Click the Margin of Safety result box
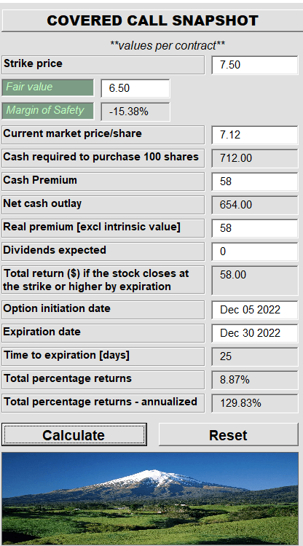The width and height of the screenshot is (303, 546). click(x=135, y=112)
